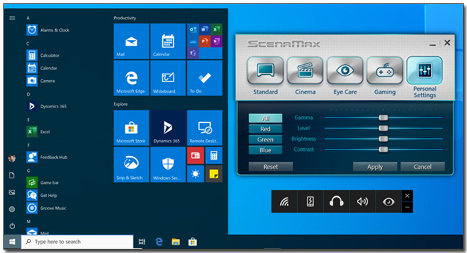The height and width of the screenshot is (253, 467).
Task: Reset ScenaMax personal settings
Action: tap(271, 167)
